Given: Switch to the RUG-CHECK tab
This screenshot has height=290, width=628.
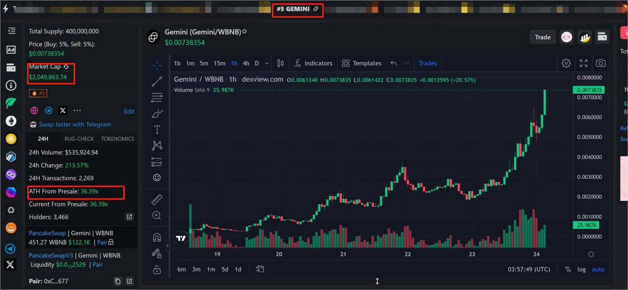Looking at the screenshot, I should (79, 138).
